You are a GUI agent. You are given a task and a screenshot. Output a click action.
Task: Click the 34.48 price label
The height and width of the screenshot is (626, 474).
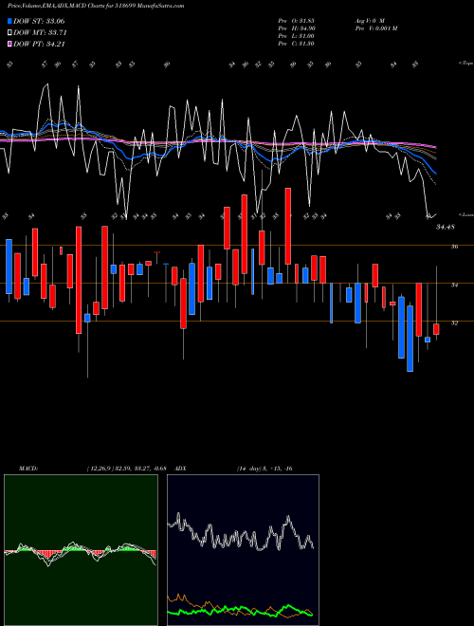(x=446, y=228)
